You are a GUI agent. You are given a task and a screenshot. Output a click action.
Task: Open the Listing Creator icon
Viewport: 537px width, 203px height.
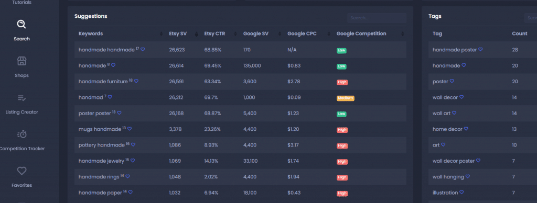click(x=22, y=98)
